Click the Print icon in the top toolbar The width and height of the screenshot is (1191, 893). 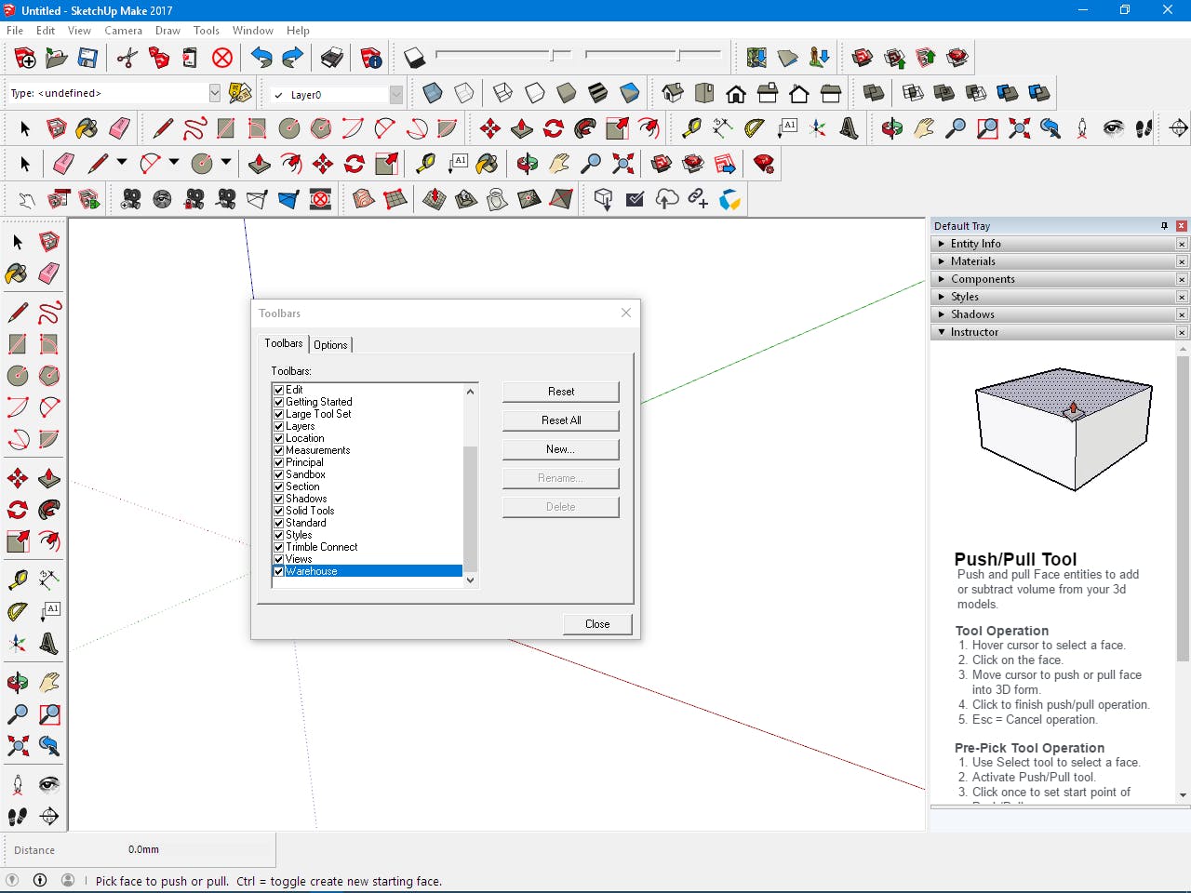[332, 58]
